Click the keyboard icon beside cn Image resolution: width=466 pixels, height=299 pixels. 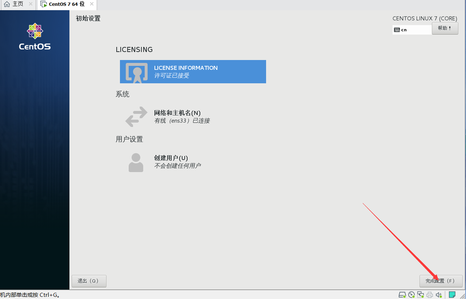pyautogui.click(x=397, y=30)
